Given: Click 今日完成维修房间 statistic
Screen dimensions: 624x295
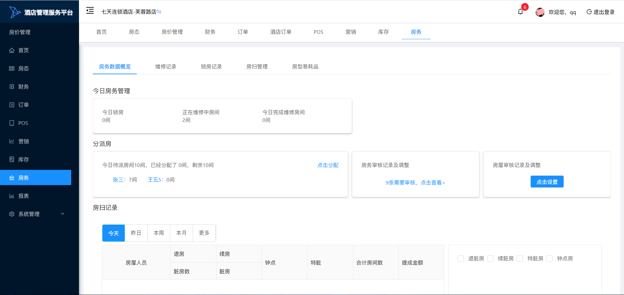Looking at the screenshot, I should tap(283, 116).
